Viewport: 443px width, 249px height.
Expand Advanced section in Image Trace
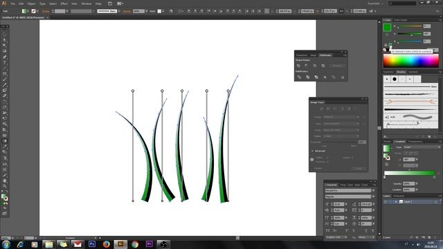(312, 151)
